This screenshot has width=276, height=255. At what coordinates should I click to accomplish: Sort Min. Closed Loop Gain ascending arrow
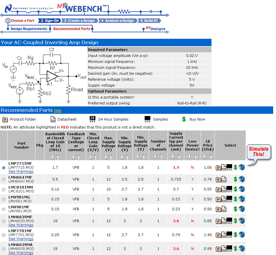(x=95, y=157)
